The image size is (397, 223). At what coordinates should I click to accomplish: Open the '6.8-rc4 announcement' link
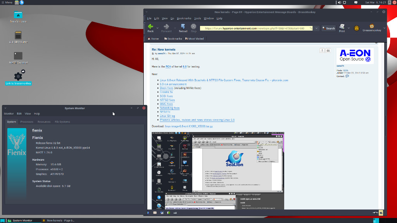[x=173, y=84]
